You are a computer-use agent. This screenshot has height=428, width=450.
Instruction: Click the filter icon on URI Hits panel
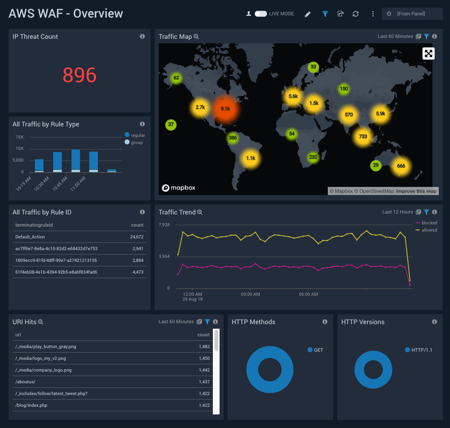[207, 322]
